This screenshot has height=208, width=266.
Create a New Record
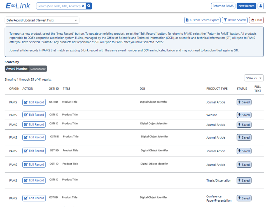(246, 6)
